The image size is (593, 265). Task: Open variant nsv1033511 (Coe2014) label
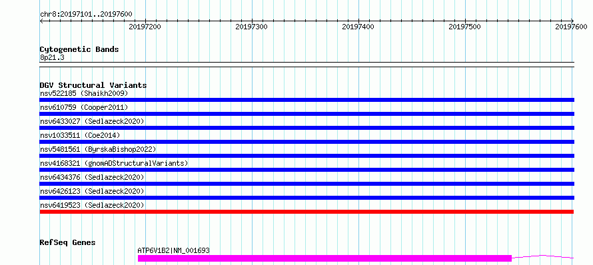coord(80,135)
